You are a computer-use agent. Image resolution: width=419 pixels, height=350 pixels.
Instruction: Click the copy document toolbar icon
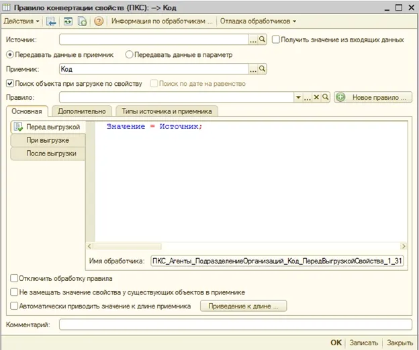pyautogui.click(x=83, y=21)
